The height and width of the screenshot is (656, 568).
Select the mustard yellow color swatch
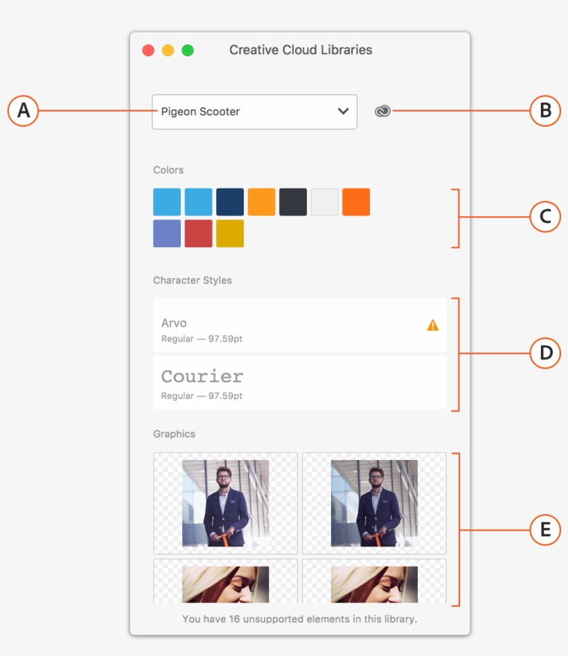pyautogui.click(x=231, y=233)
